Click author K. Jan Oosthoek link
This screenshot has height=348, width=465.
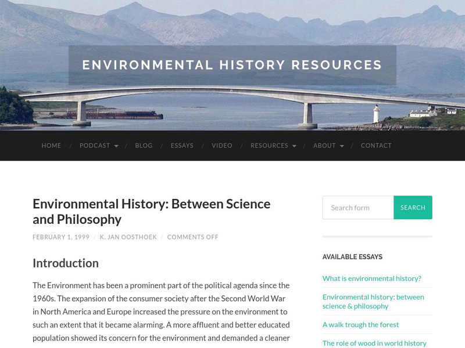click(x=128, y=237)
